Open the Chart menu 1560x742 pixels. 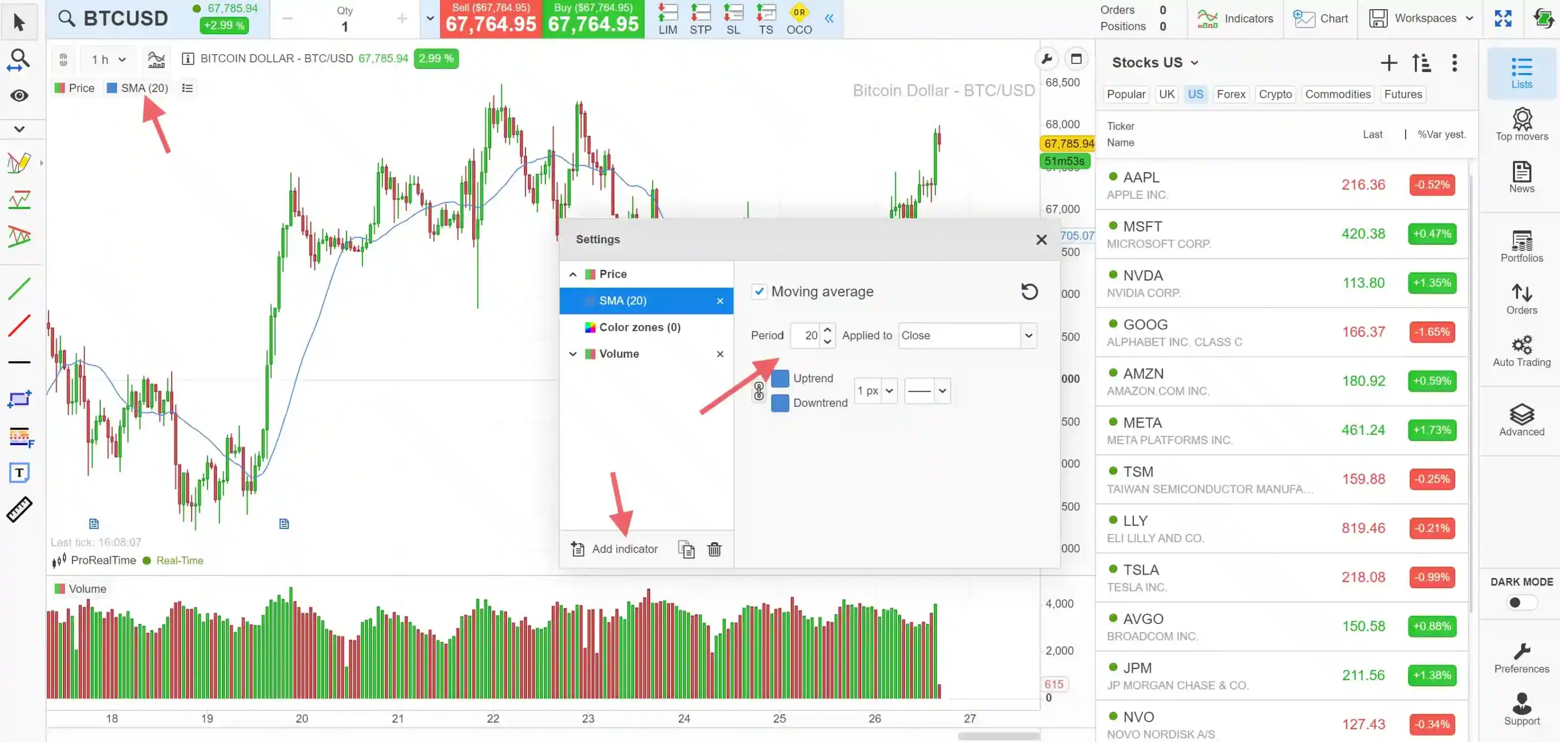point(1320,19)
